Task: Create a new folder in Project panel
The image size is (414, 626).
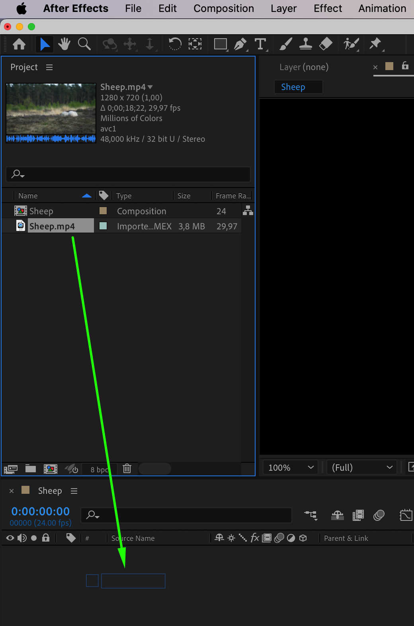Action: [31, 468]
